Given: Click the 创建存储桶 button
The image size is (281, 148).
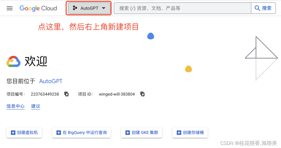Looking at the screenshot, I should (190, 133).
